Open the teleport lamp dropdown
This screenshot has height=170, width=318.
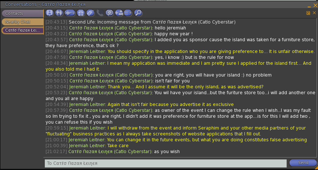[x=70, y=13]
